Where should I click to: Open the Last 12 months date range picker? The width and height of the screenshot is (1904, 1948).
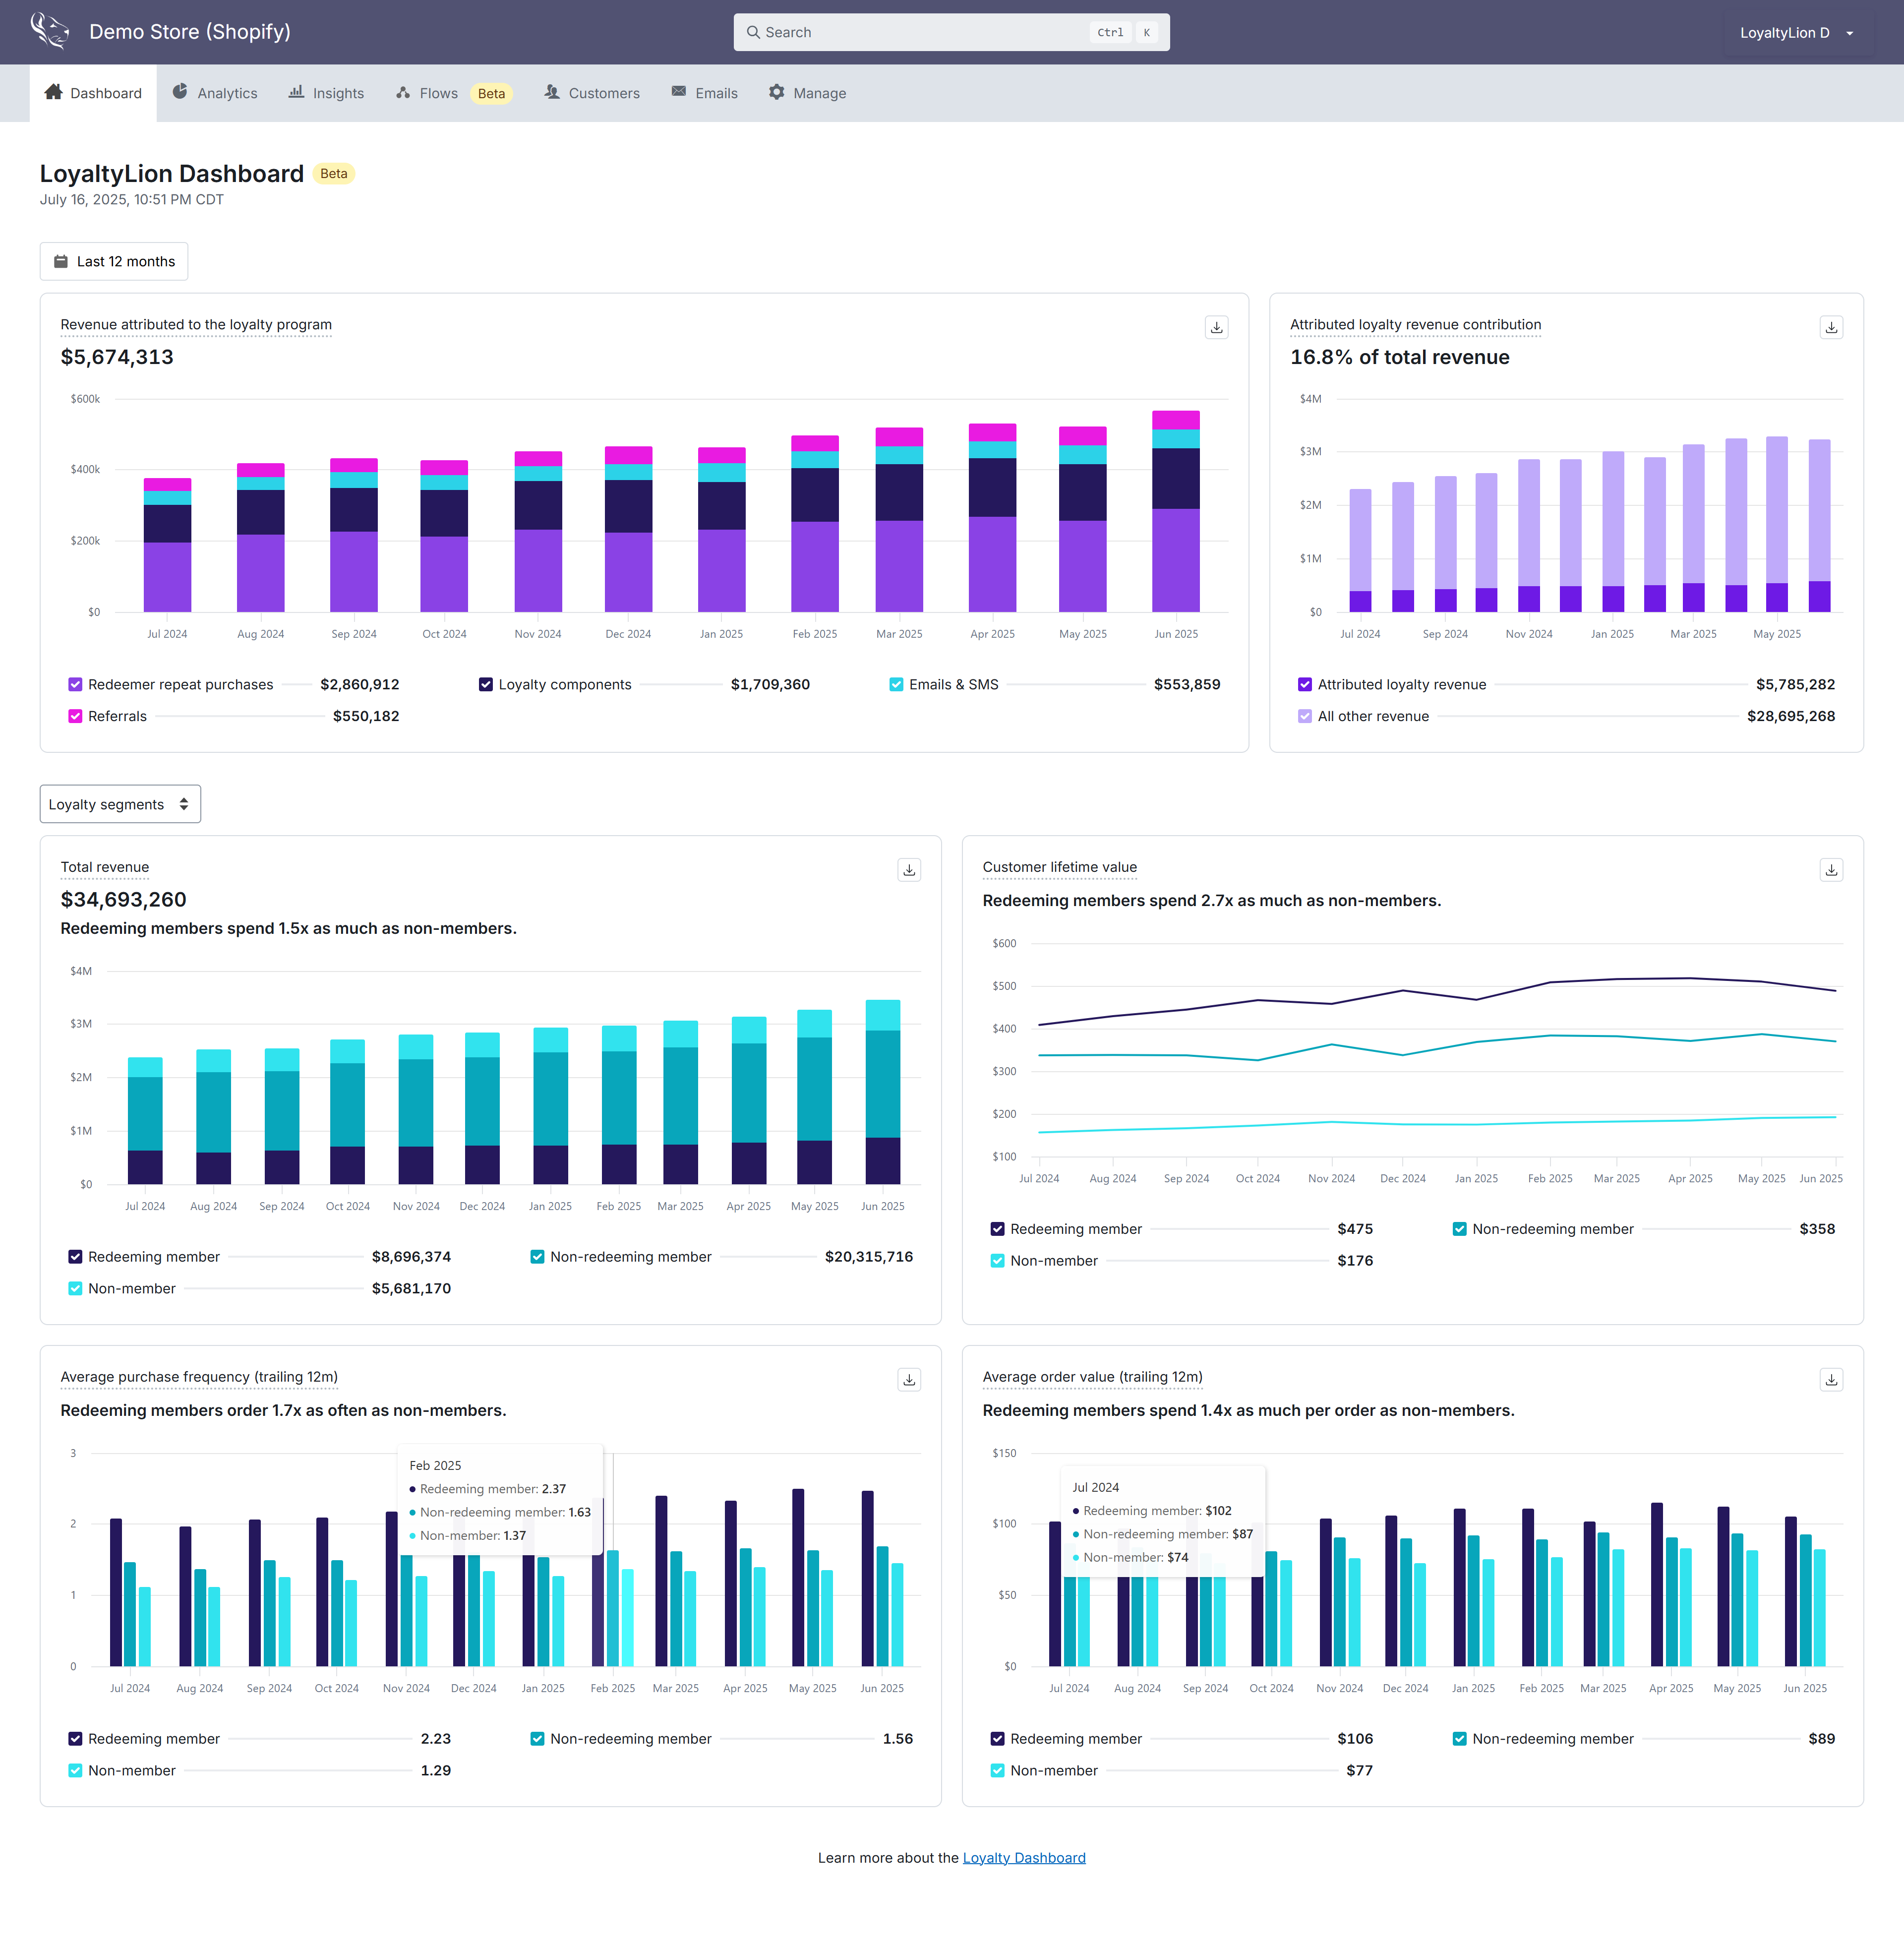point(114,261)
